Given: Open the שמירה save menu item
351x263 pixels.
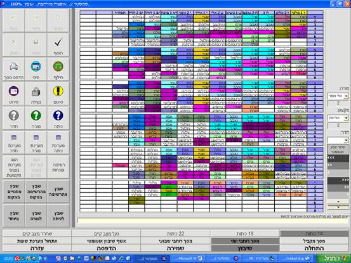Looking at the screenshot, I should pos(175,248).
